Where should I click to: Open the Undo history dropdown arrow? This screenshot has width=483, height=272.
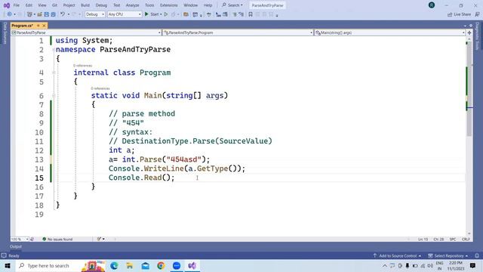tap(69, 14)
